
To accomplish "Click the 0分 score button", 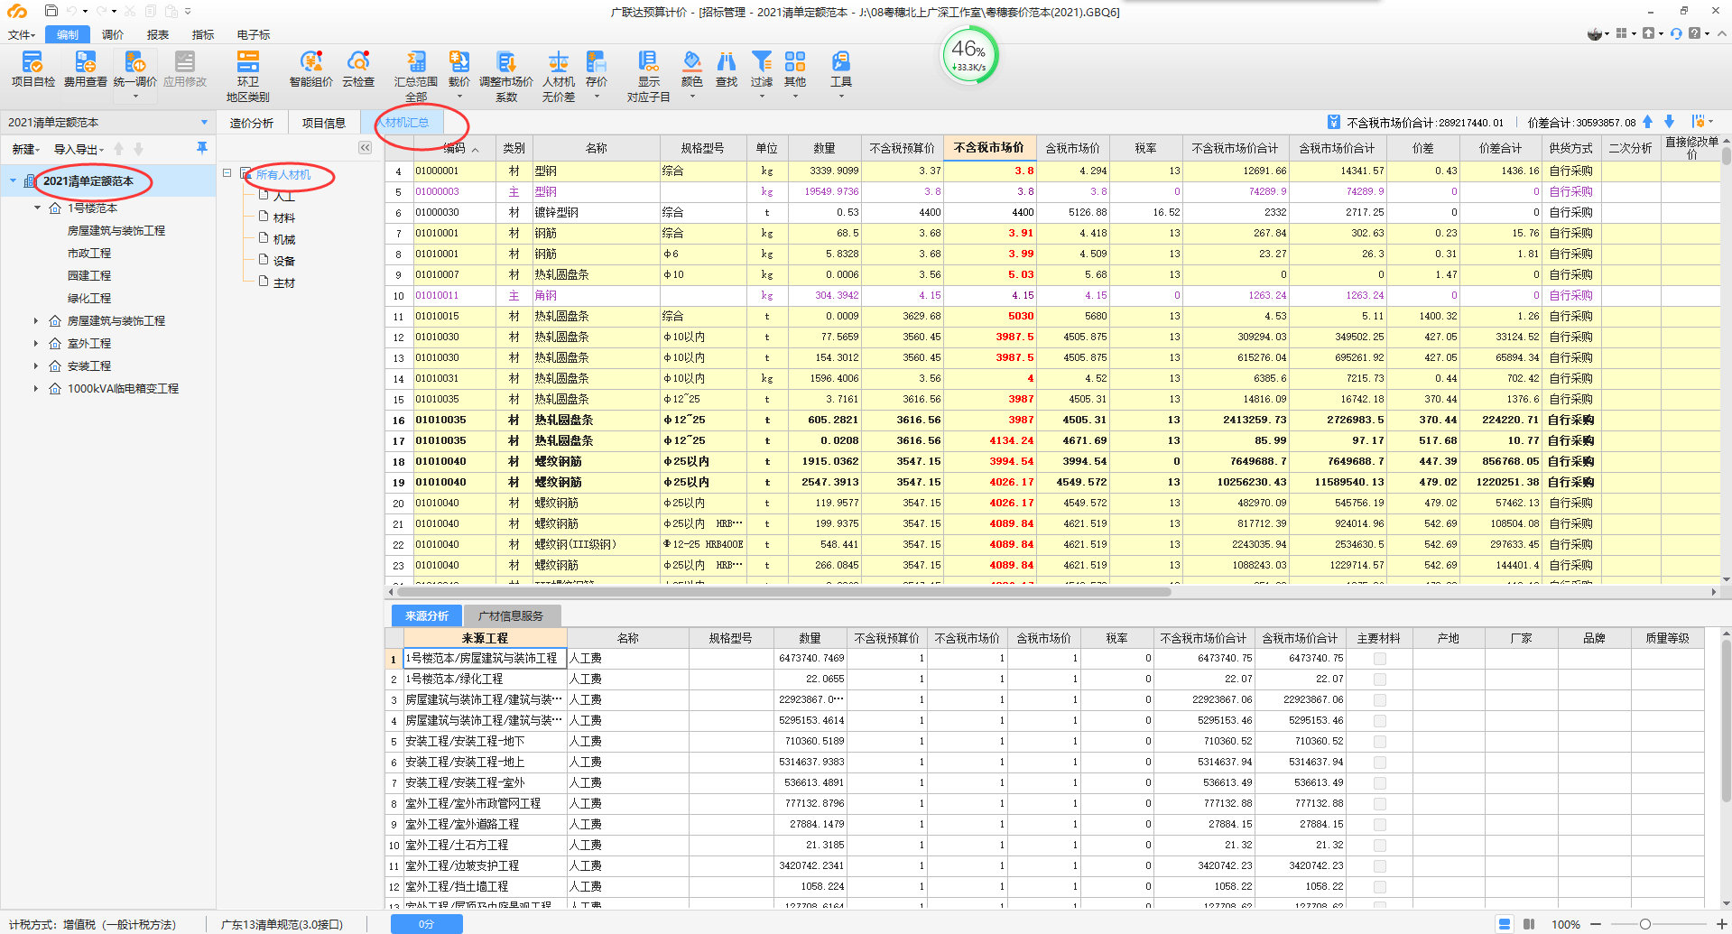I will point(426,924).
